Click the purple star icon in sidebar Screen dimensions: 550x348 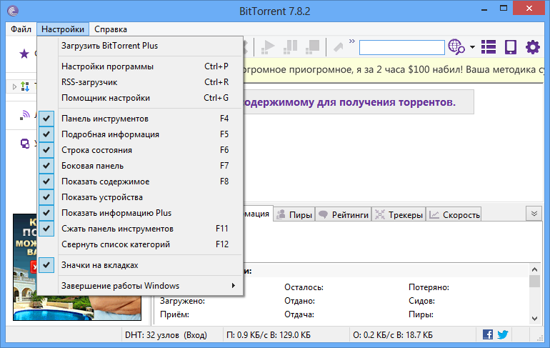(x=24, y=54)
